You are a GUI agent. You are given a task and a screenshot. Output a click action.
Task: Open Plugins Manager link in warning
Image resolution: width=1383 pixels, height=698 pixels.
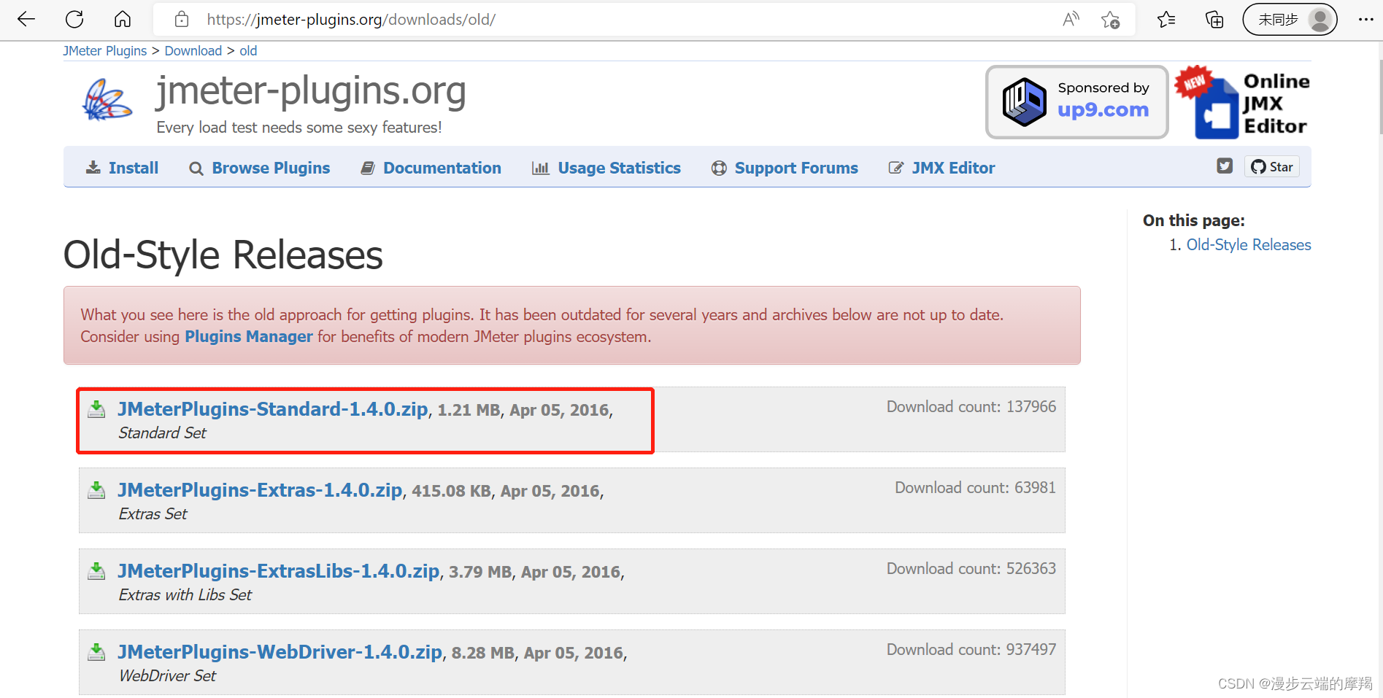(249, 336)
